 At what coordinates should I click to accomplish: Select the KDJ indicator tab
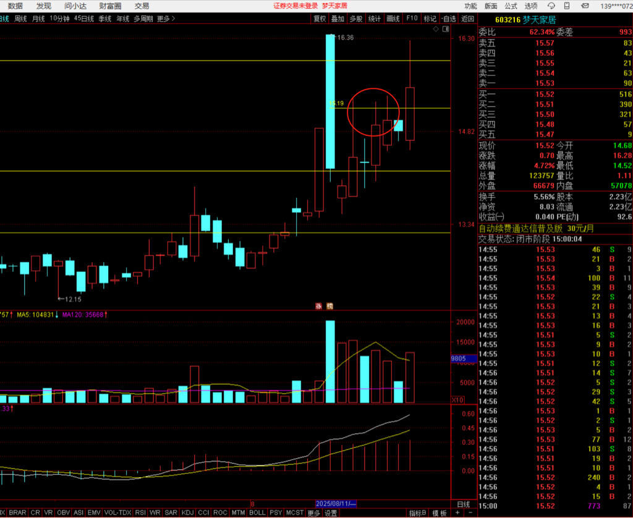(x=188, y=513)
